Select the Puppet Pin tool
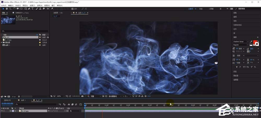261x118 pixels. point(52,9)
